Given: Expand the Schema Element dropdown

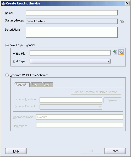Looking at the screenshot, I should tap(71, 107).
